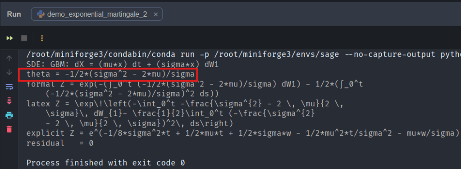The image size is (461, 169).
Task: Click the Run tool window title
Action: 14,14
